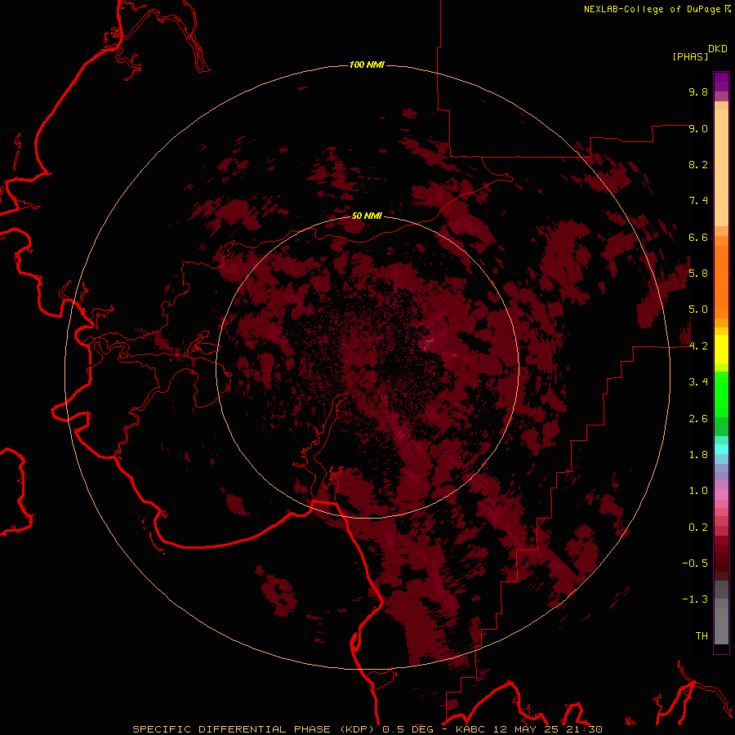This screenshot has height=735, width=735.
Task: Click the 50 NMI range ring label
Action: click(367, 216)
